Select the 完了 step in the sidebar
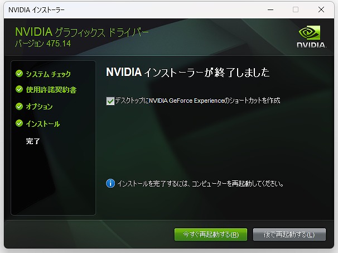 click(33, 141)
